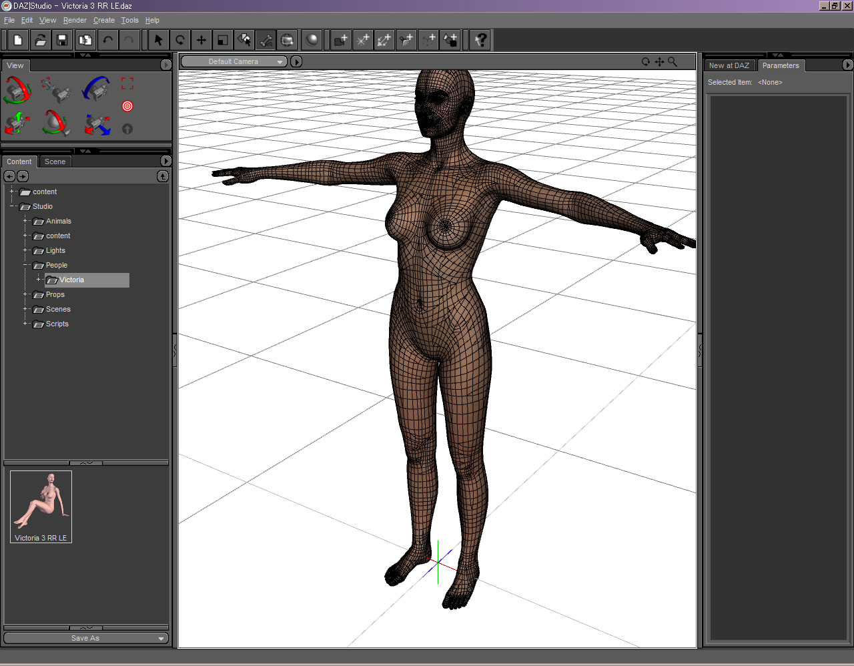The height and width of the screenshot is (666, 854).
Task: Select the Victoria 3 RR LE thumbnail
Action: click(x=41, y=507)
